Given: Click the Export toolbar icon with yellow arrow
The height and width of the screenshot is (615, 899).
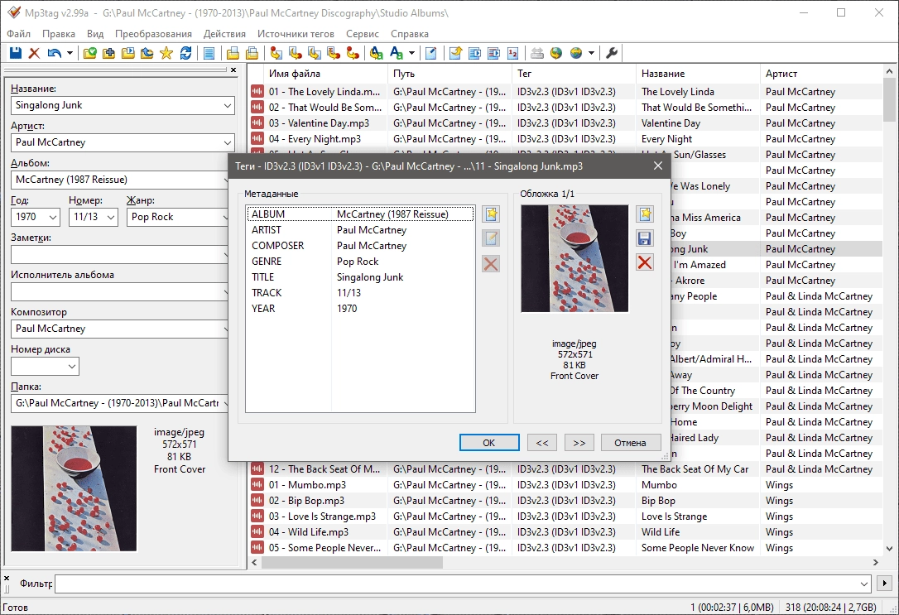Looking at the screenshot, I should (x=456, y=53).
